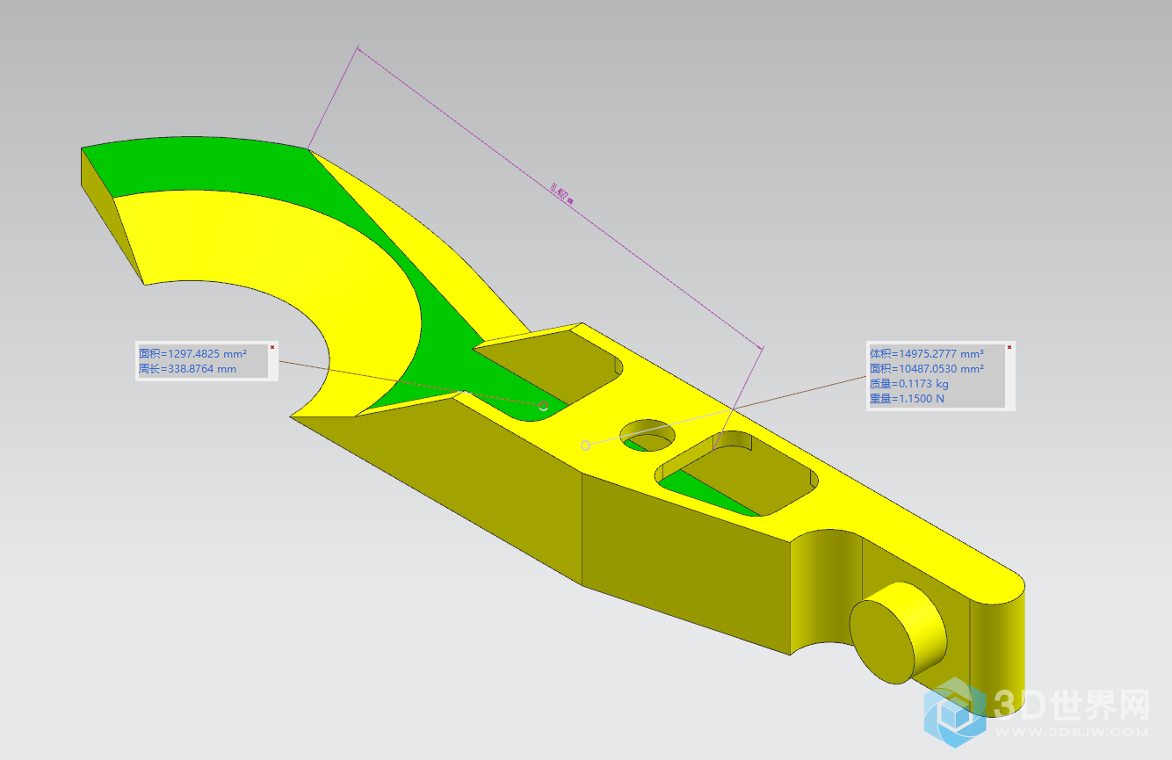The image size is (1172, 760).
Task: Close the volume/mass (体积, 质量) info box
Action: [x=1009, y=347]
